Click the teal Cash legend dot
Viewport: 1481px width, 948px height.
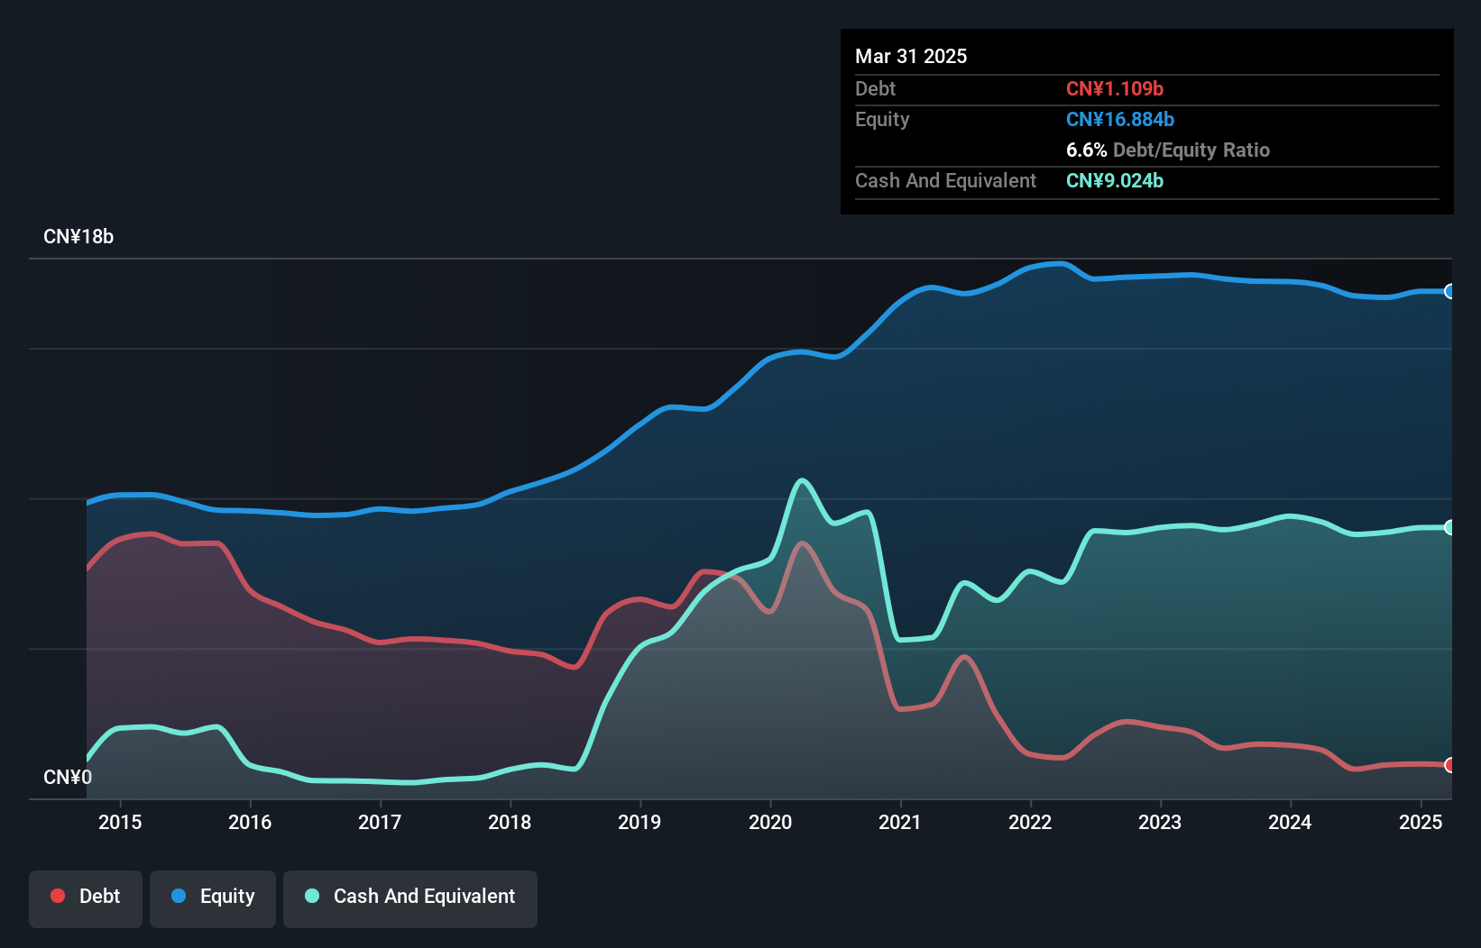click(x=312, y=896)
